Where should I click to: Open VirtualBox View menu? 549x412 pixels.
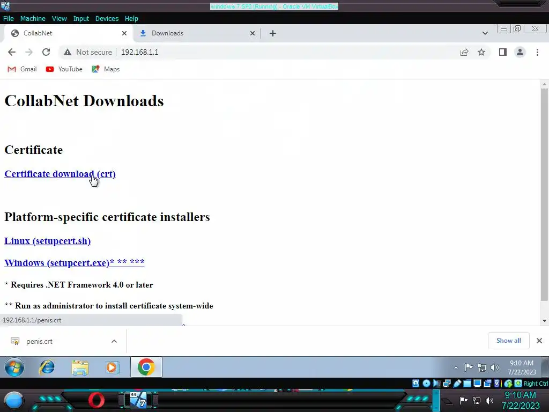59,19
